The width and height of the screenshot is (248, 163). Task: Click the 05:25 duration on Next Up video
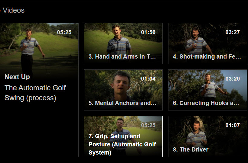pos(64,32)
